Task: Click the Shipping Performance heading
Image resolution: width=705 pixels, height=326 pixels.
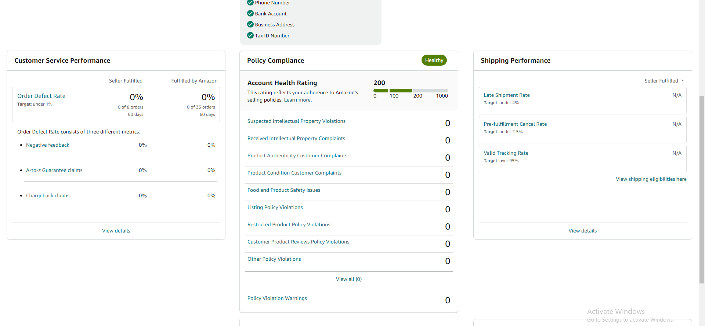Action: [x=516, y=61]
